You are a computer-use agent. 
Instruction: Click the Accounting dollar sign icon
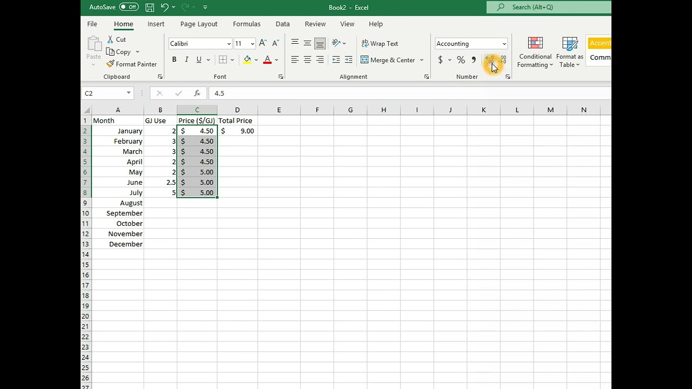point(440,60)
